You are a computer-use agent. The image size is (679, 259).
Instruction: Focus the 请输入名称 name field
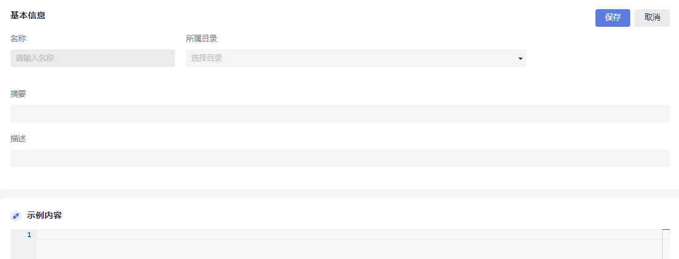[93, 59]
